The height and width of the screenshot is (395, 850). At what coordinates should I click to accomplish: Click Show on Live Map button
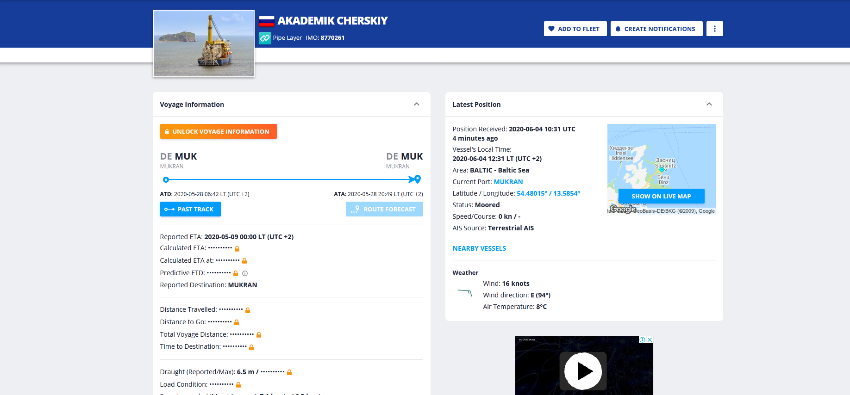(x=661, y=196)
